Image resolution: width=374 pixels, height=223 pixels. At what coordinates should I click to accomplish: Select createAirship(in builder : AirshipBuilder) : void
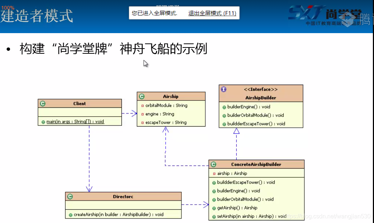pos(119,215)
